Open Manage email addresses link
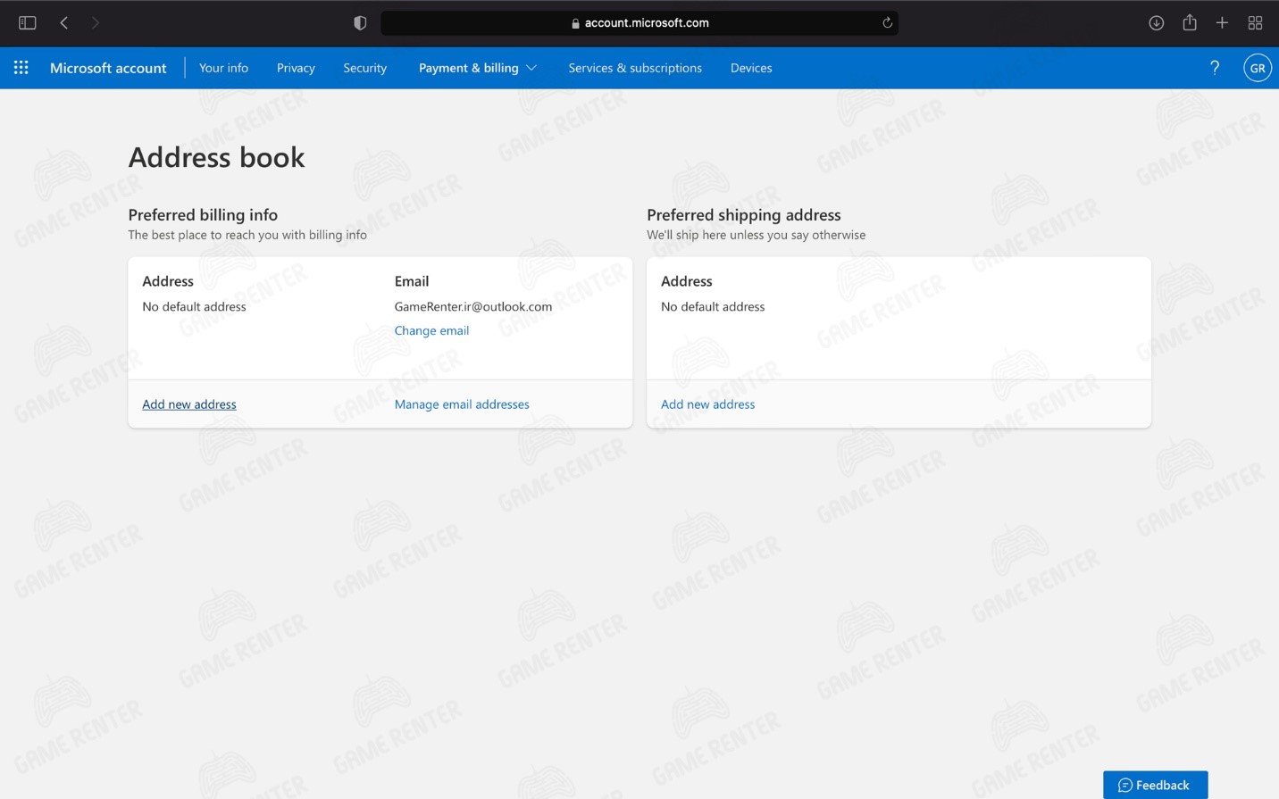This screenshot has height=799, width=1279. (462, 404)
